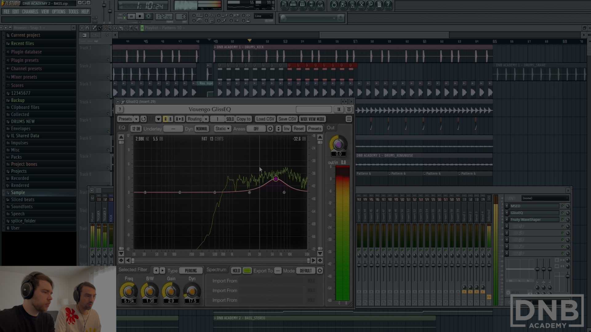Toggle the 1X oversampling button

pos(339,109)
